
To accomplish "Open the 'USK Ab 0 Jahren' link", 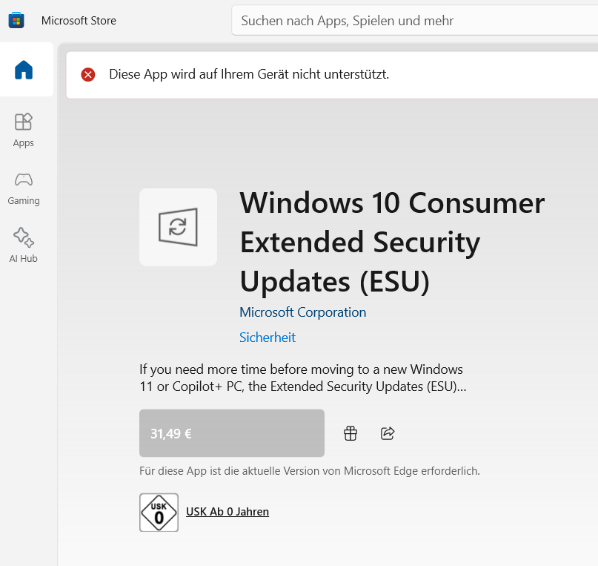I will coord(227,511).
